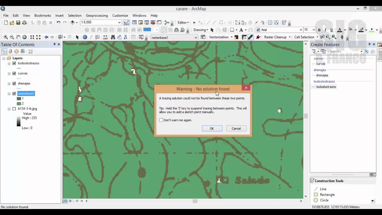Open the Arial font dropdown
The width and height of the screenshot is (382, 215).
(x=301, y=30)
